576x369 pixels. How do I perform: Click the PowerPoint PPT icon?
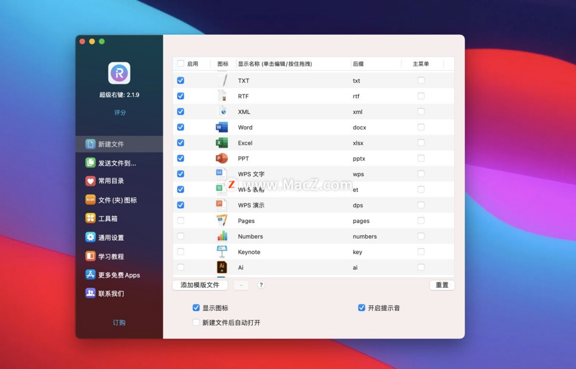point(222,158)
